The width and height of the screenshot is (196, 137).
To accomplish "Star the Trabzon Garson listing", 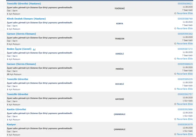I will coord(175,44).
